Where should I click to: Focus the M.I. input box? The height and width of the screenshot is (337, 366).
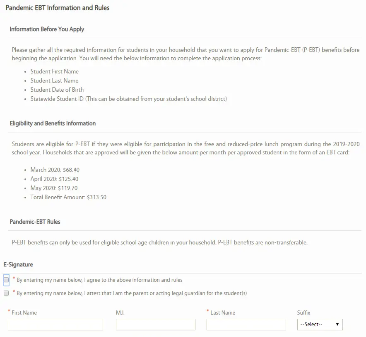tap(155, 324)
